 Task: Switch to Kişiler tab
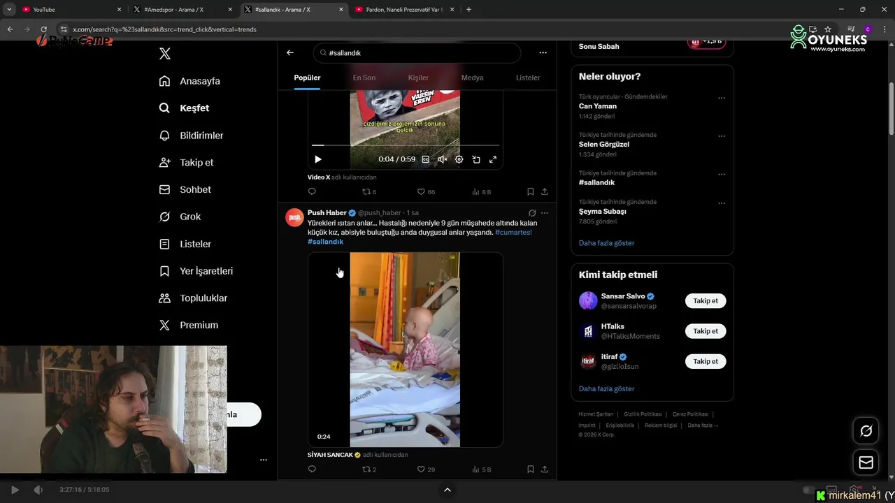[418, 78]
